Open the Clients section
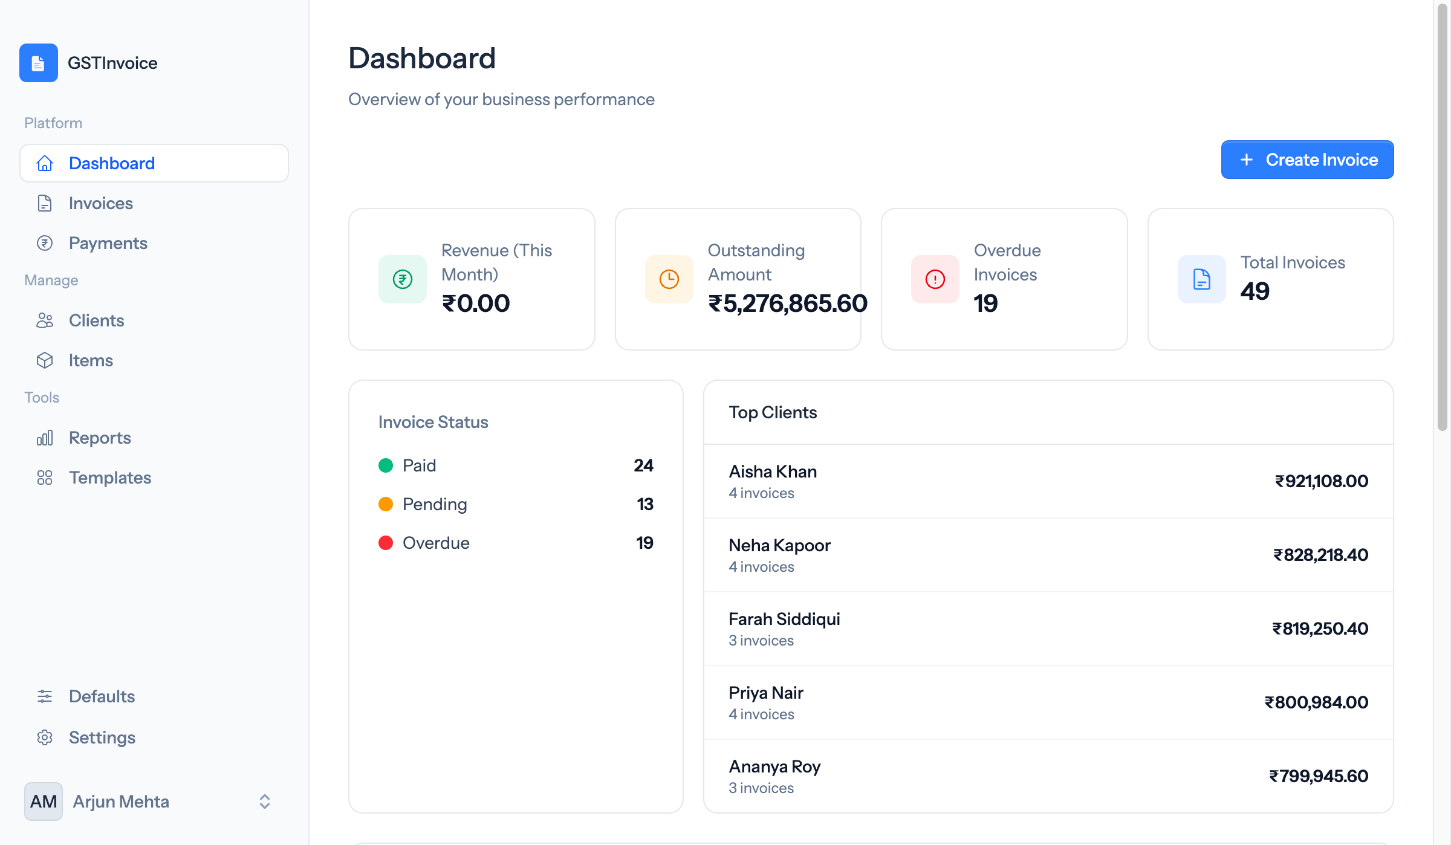Screen dimensions: 1451x845 point(154,320)
